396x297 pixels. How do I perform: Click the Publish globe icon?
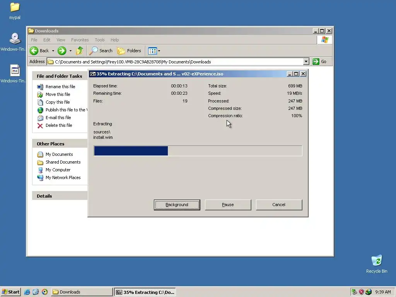pyautogui.click(x=40, y=110)
